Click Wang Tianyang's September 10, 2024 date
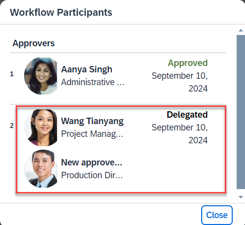Viewport: 245px width, 225px height. 180,134
